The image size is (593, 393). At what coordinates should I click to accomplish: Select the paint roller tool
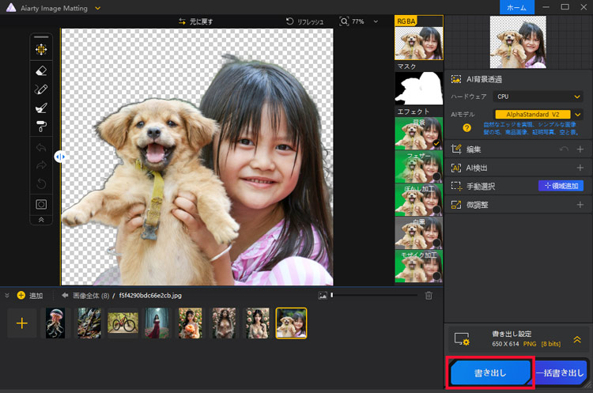point(41,127)
